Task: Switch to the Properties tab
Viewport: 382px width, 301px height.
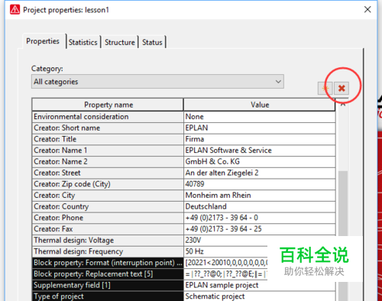Action: pos(43,41)
